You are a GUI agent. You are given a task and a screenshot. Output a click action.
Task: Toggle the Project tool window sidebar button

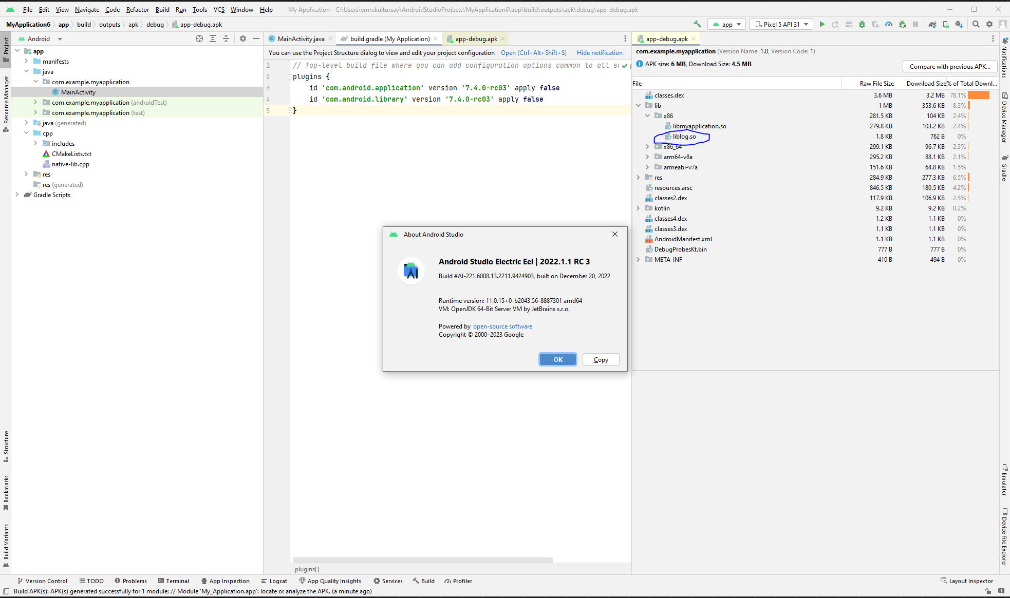(6, 49)
